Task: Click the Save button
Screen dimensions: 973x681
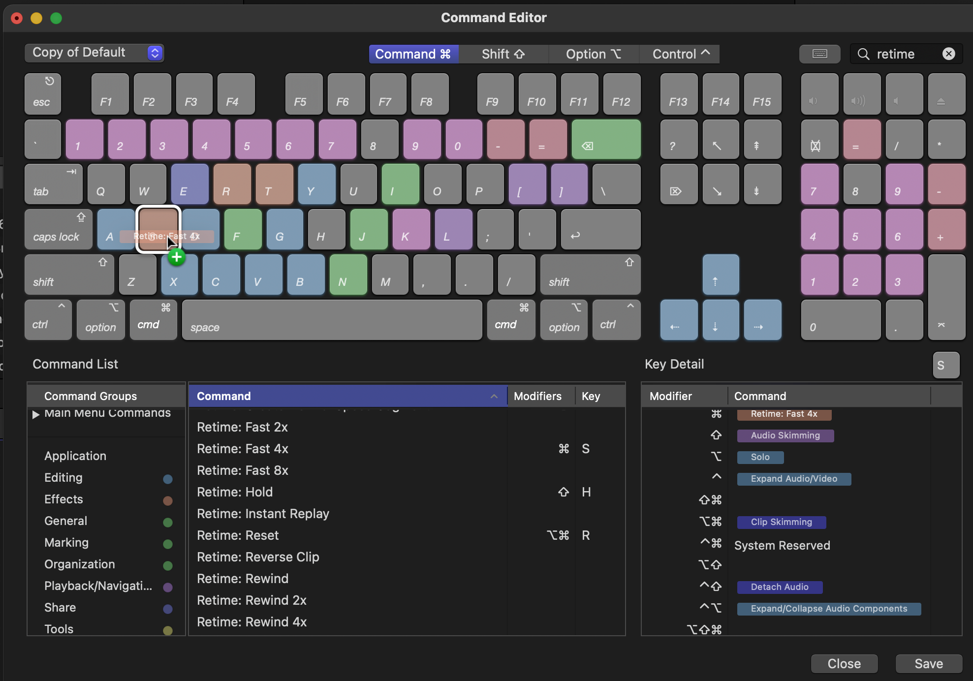Action: point(928,664)
